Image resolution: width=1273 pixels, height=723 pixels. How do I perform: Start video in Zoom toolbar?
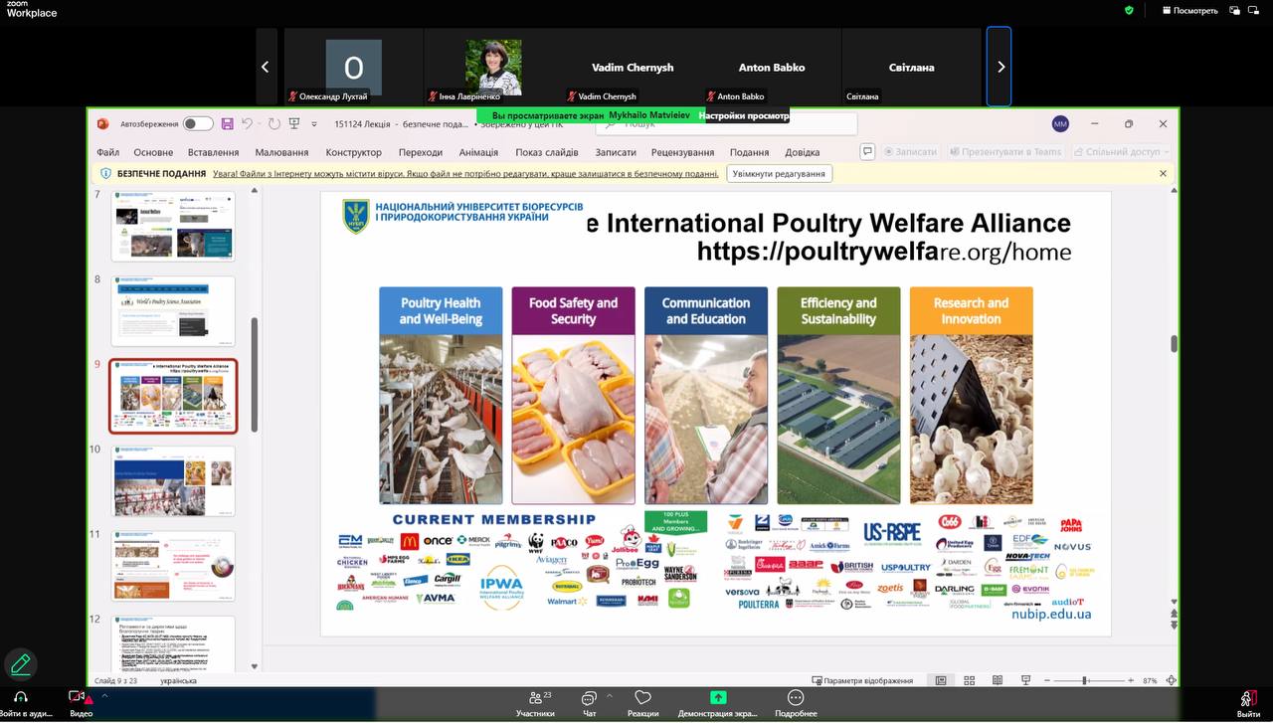(80, 703)
